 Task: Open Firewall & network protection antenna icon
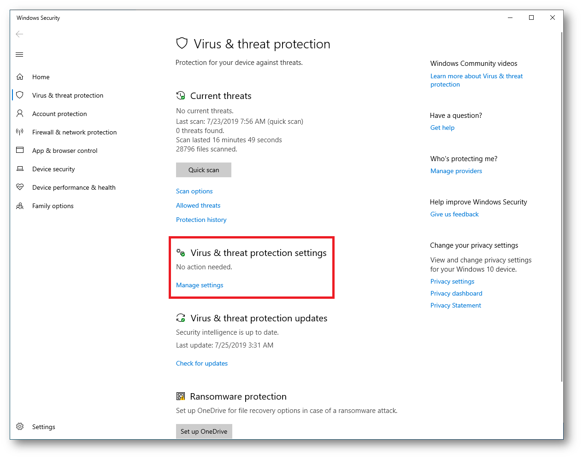(20, 132)
